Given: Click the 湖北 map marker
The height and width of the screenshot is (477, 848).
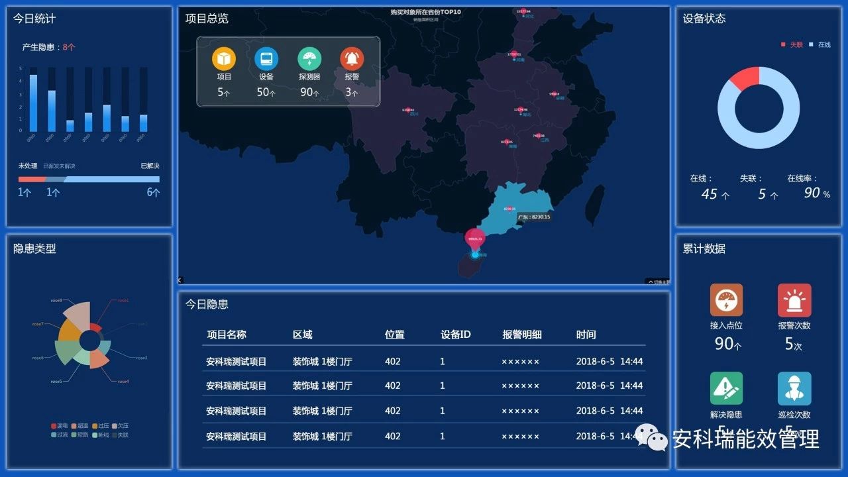Looking at the screenshot, I should [x=521, y=110].
